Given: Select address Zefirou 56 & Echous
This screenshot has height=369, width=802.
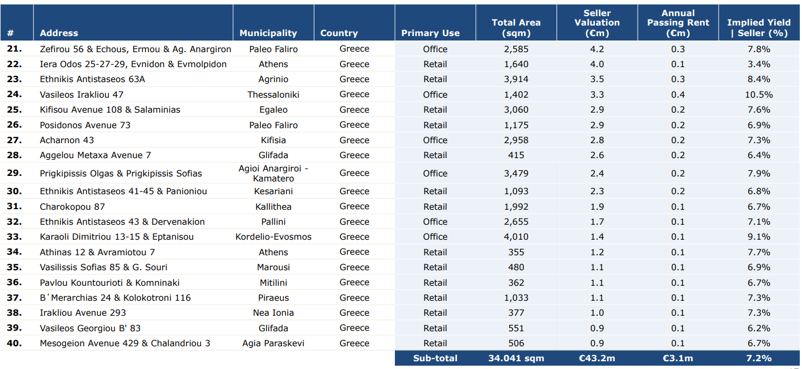Looking at the screenshot, I should (x=136, y=49).
